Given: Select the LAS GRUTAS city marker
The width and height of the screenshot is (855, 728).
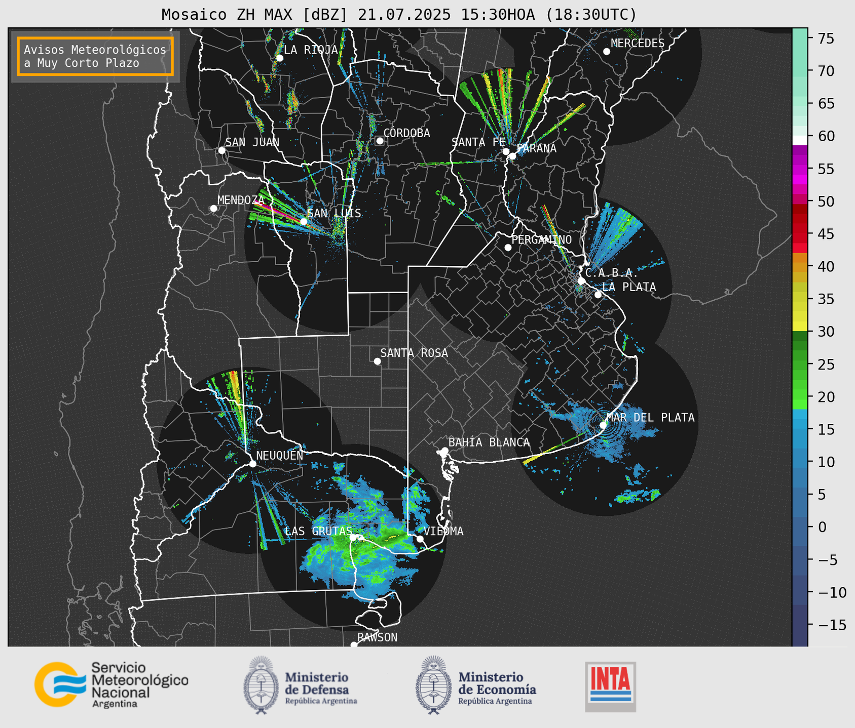Looking at the screenshot, I should (353, 538).
